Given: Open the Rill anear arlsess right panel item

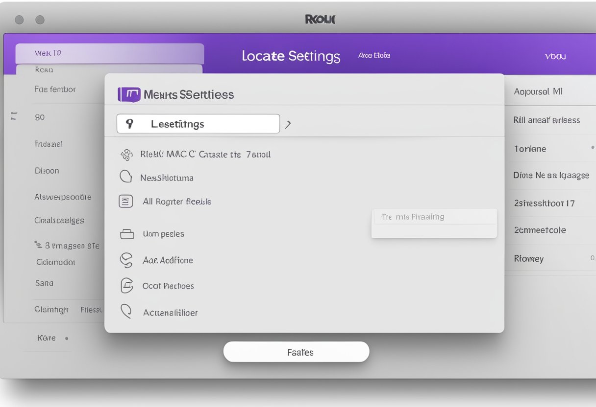Looking at the screenshot, I should [546, 120].
